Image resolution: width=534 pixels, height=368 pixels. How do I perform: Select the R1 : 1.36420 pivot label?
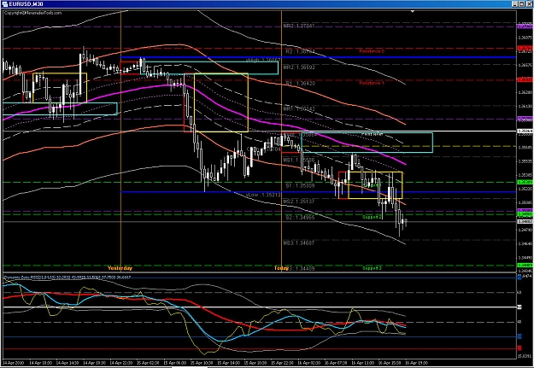coord(300,83)
